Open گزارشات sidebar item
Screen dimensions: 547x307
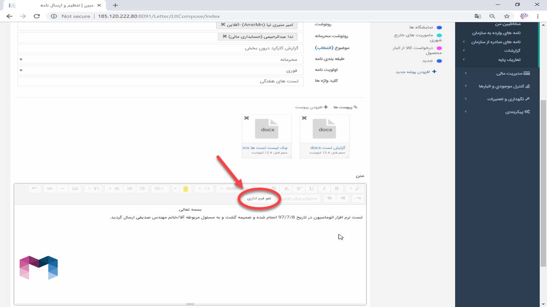coord(512,51)
